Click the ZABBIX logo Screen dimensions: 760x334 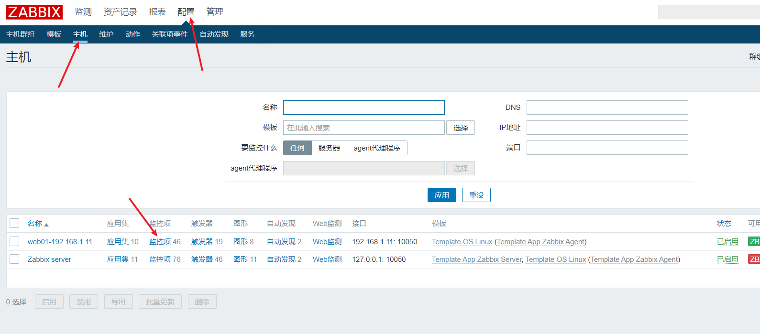[x=34, y=12]
